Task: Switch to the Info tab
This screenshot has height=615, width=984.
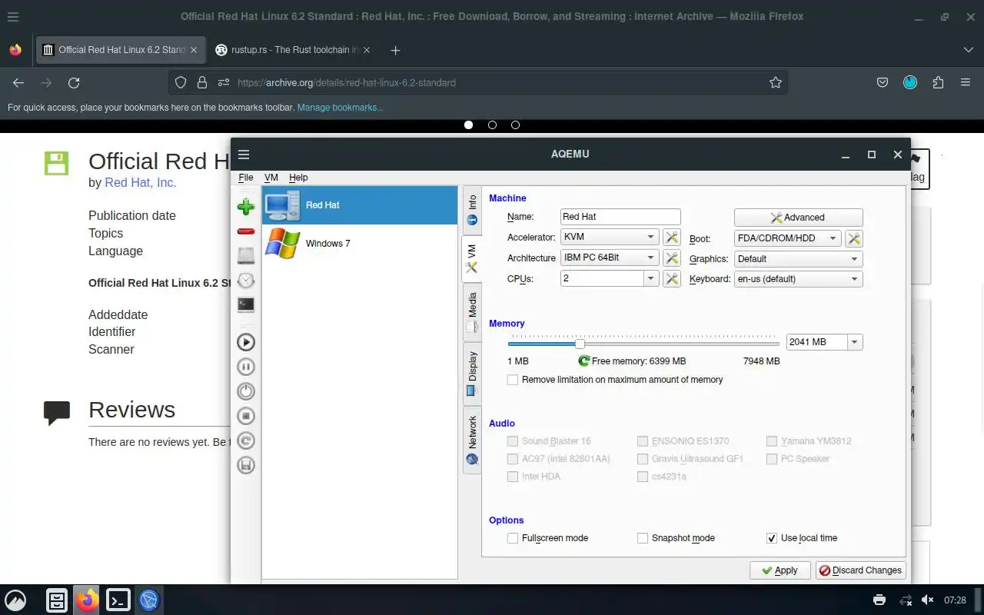Action: (471, 209)
